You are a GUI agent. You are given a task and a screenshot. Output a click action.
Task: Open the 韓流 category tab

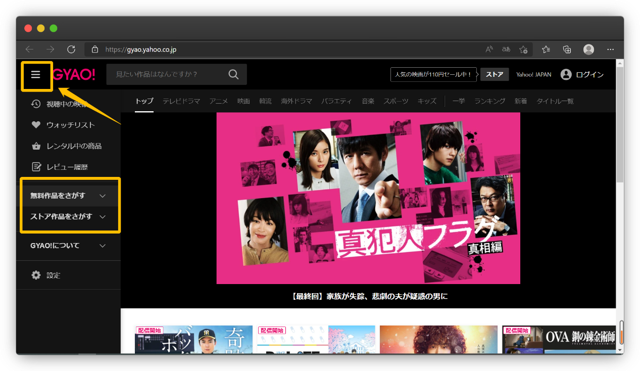(x=265, y=101)
